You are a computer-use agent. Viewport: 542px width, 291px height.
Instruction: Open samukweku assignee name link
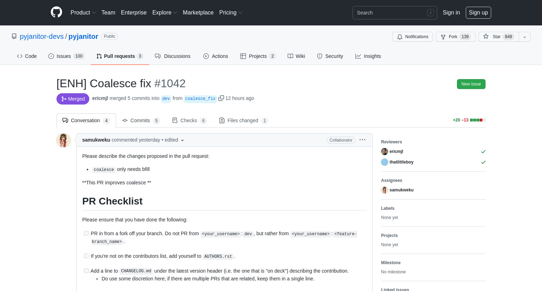(x=402, y=190)
